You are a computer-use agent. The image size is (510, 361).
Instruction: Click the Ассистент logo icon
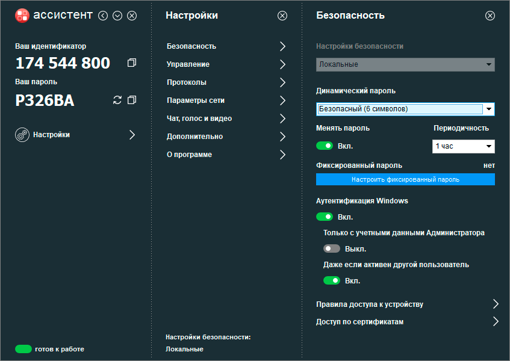22,16
